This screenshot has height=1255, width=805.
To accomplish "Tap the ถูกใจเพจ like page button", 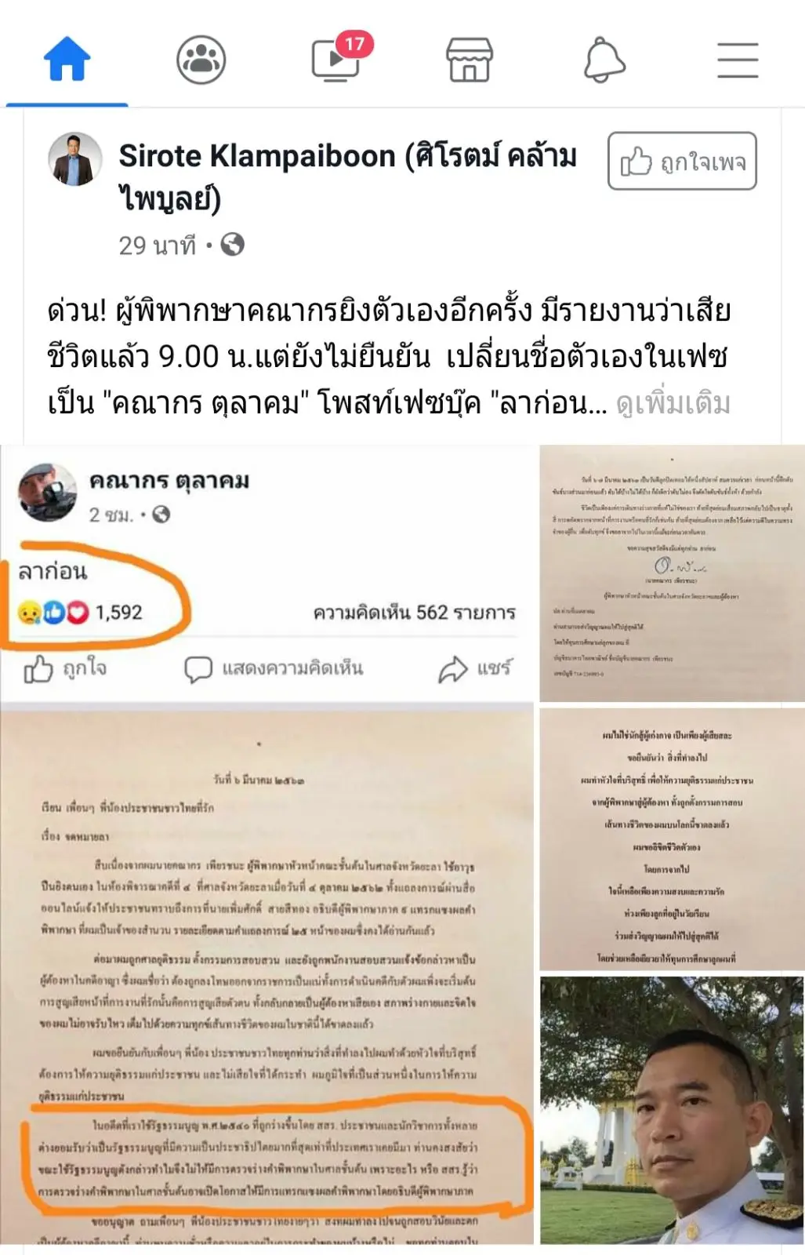I will 682,162.
